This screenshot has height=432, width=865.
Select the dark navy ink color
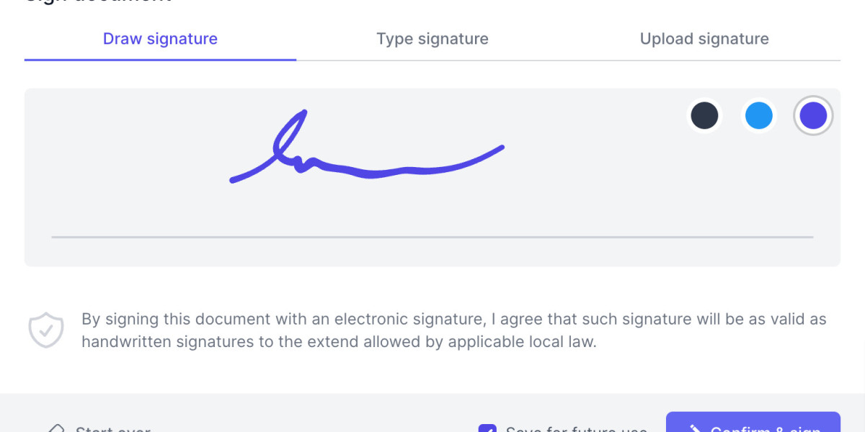coord(704,115)
